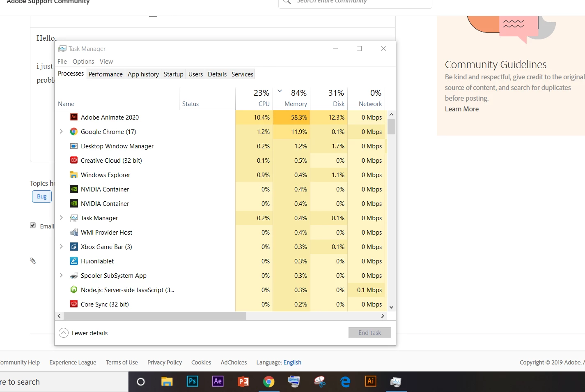This screenshot has height=392, width=585.
Task: Select the Creative Cloud (32 bit) icon
Action: click(x=74, y=160)
